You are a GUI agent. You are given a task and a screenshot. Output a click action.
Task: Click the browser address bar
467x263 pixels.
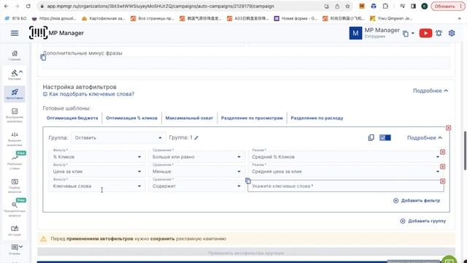(x=179, y=7)
